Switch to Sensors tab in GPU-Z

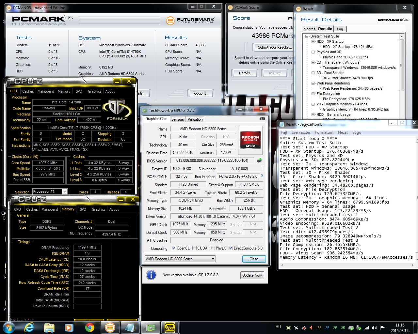pos(177,119)
